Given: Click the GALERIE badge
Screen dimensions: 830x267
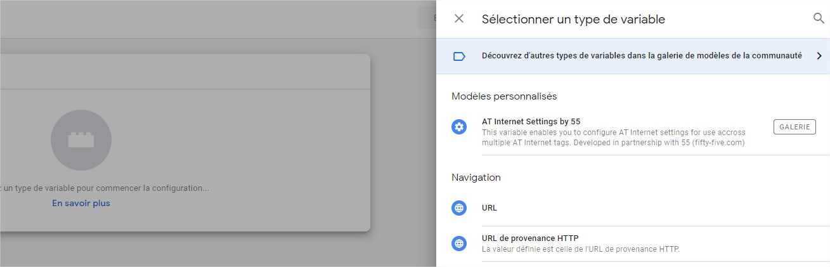Looking at the screenshot, I should coord(794,127).
